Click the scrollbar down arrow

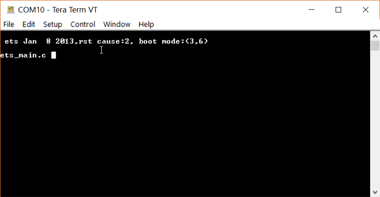click(375, 192)
